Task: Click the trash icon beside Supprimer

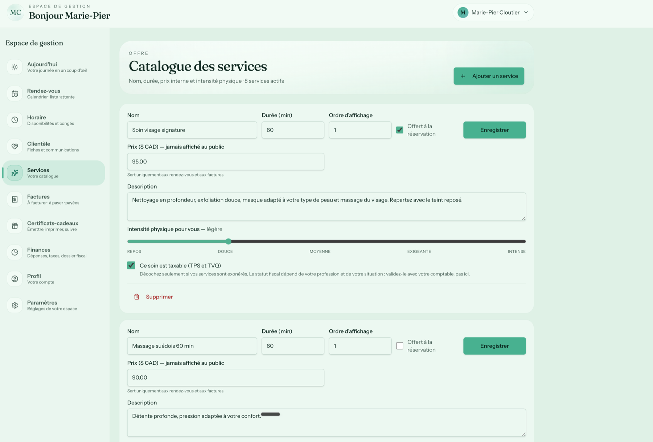Action: click(137, 297)
